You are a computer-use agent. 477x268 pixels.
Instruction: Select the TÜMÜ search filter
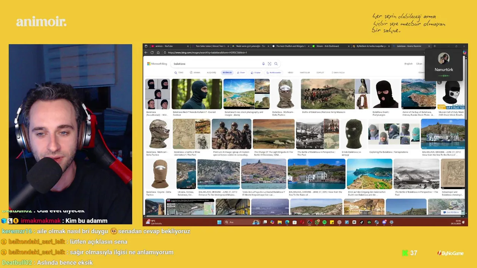(x=179, y=73)
